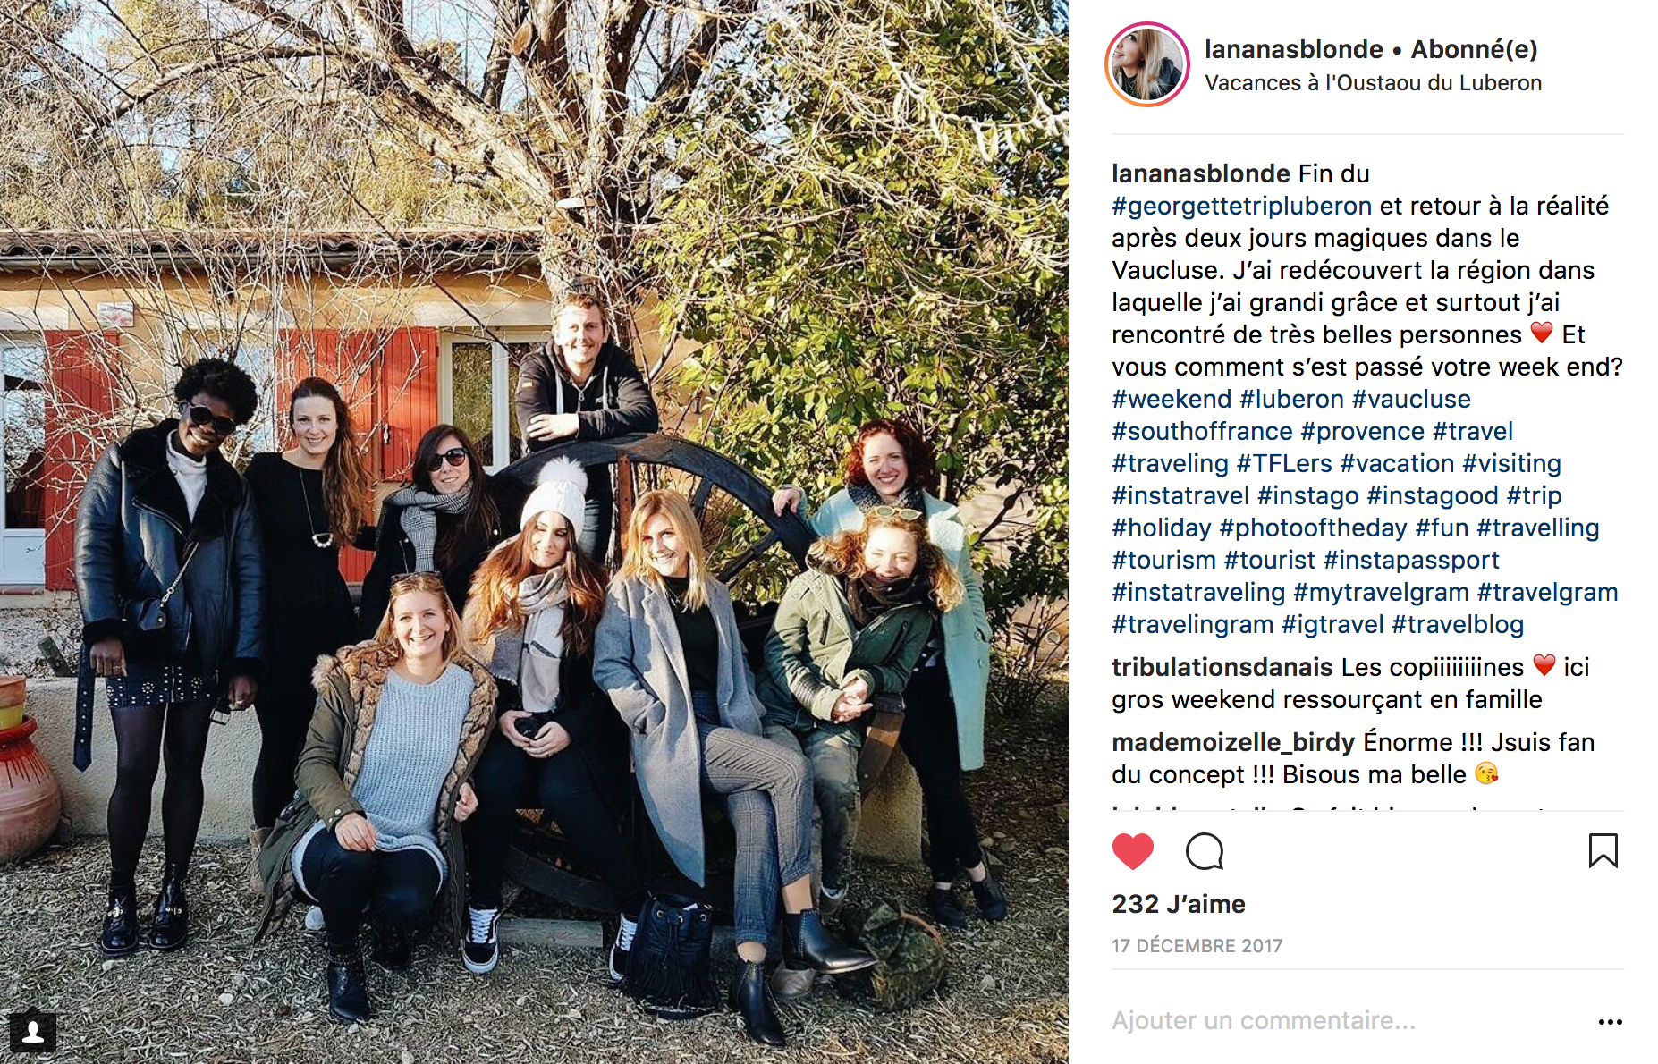
Task: Click the Abonné(e) follow status
Action: pyautogui.click(x=1474, y=49)
